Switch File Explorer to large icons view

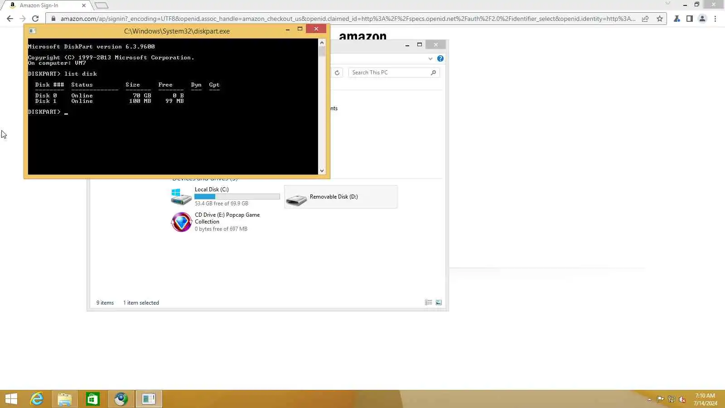(439, 302)
